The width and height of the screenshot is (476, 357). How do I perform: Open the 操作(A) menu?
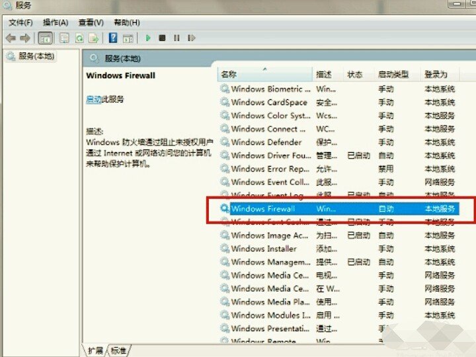click(56, 22)
